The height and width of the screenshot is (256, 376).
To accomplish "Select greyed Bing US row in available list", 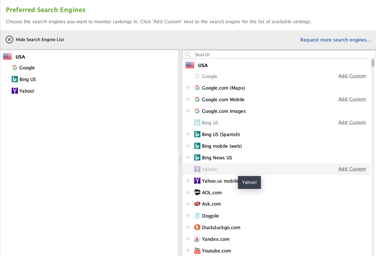I will [x=210, y=123].
